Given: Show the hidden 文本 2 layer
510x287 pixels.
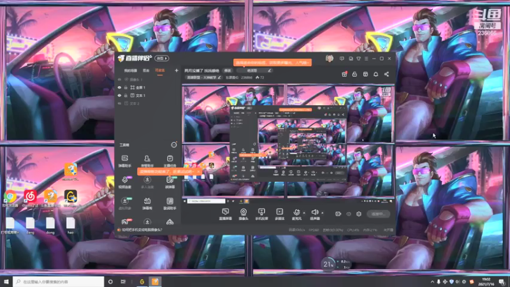Looking at the screenshot, I should 119,103.
